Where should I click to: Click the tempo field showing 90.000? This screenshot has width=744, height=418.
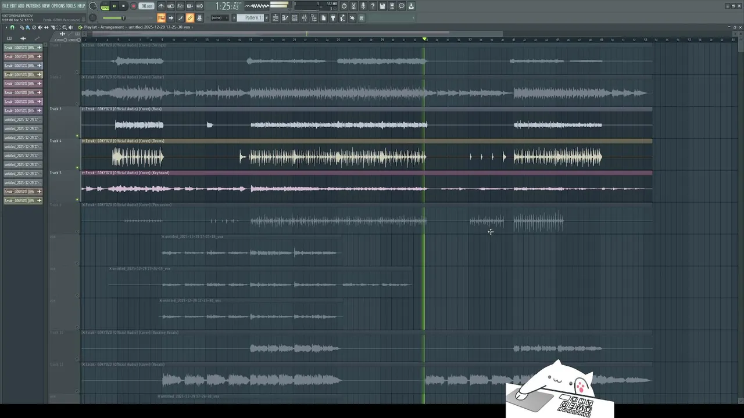tap(146, 6)
